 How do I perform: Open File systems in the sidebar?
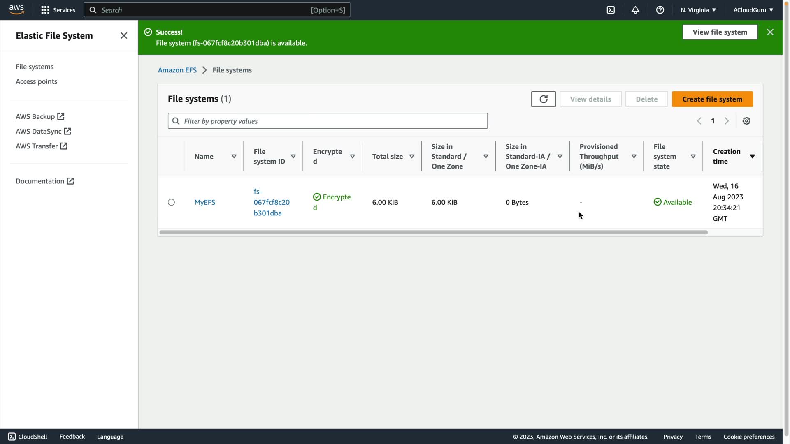tap(35, 67)
